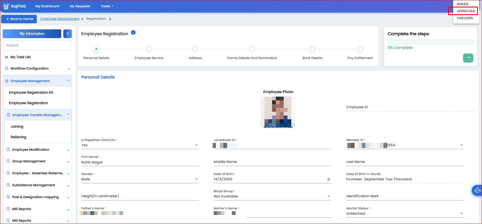Viewport: 482px width, 224px height.
Task: Click the First Name input field
Action: coord(140,162)
